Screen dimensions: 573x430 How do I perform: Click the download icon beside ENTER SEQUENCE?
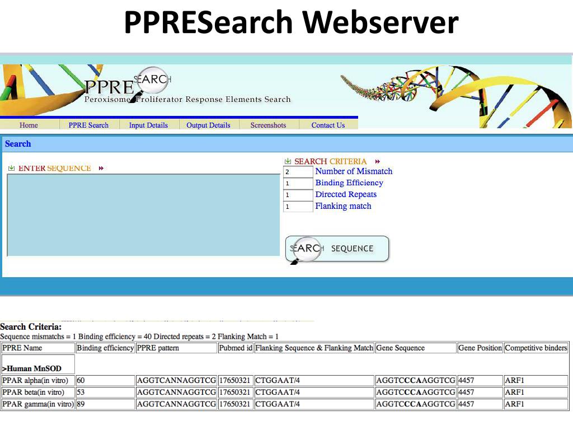11,168
